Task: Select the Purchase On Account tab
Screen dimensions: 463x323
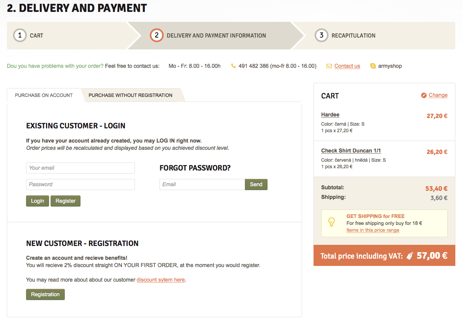Action: click(x=44, y=95)
